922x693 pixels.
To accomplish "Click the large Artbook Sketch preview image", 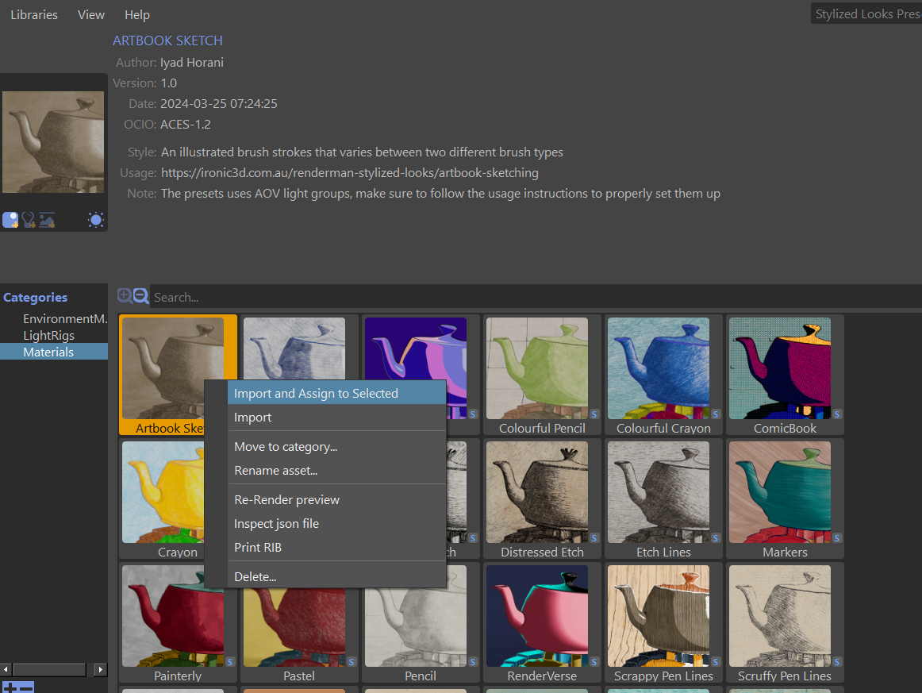I will tap(53, 142).
